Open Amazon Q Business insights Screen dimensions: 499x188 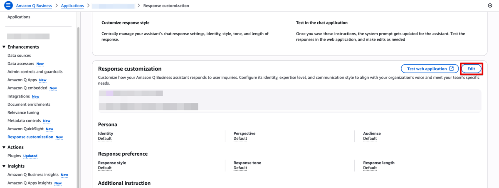click(33, 175)
